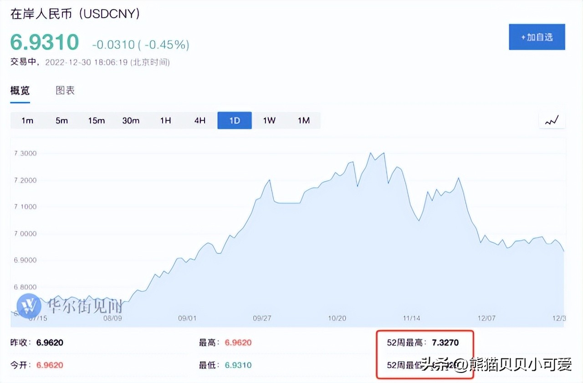Select the 30m timeframe
Viewport: 583px width, 383px height.
[x=131, y=120]
